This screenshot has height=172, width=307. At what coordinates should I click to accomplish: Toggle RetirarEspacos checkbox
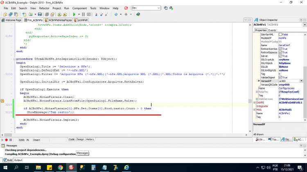280,52
